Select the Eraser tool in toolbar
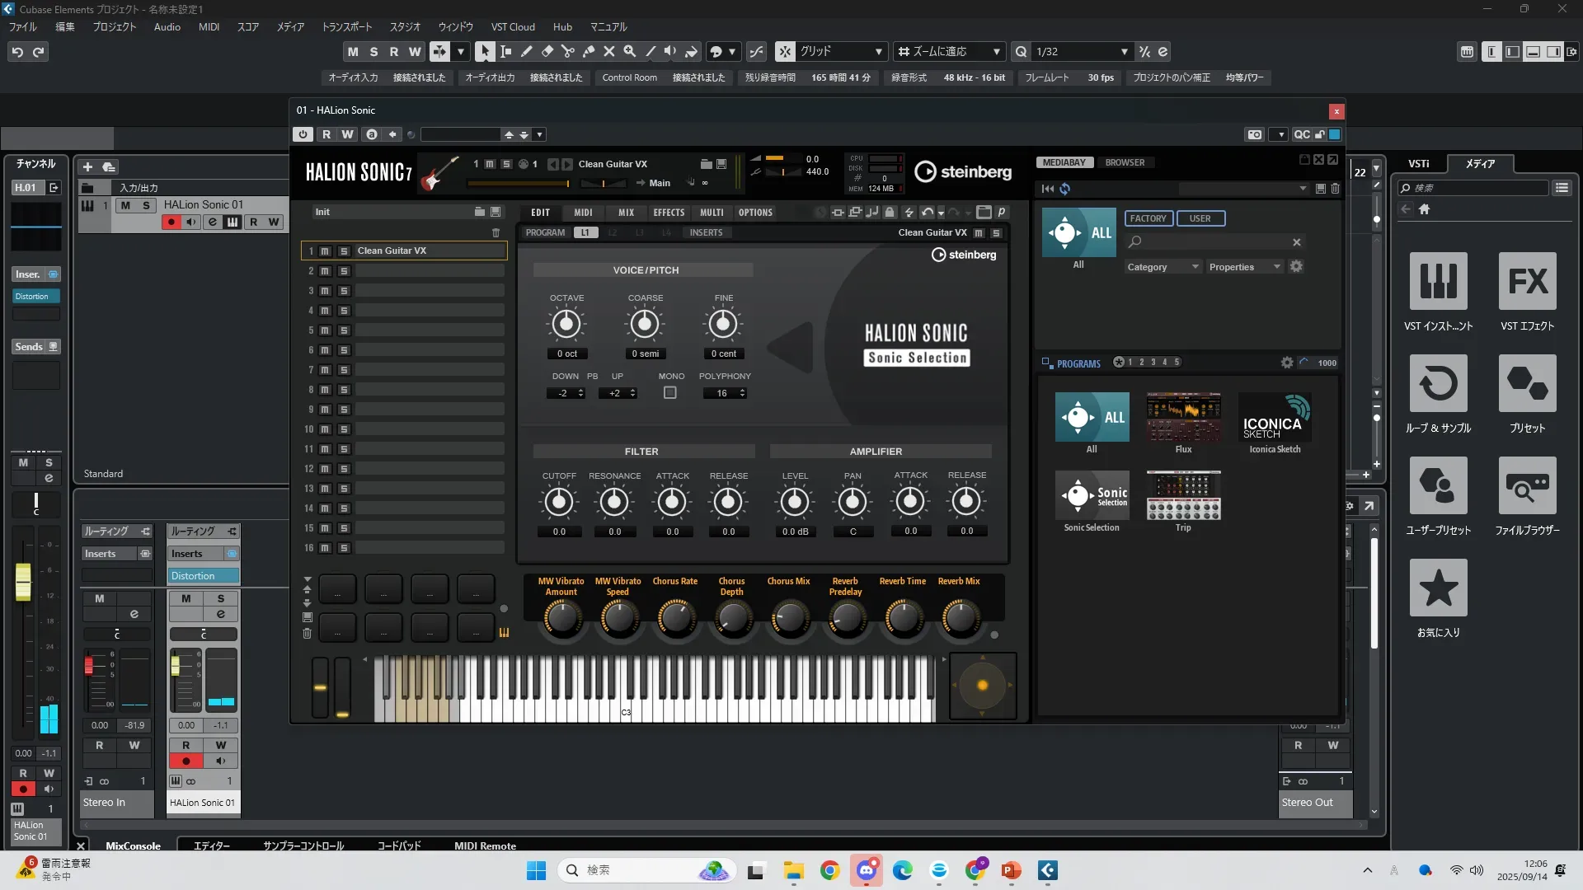Screen dimensions: 1583x890 (547, 51)
